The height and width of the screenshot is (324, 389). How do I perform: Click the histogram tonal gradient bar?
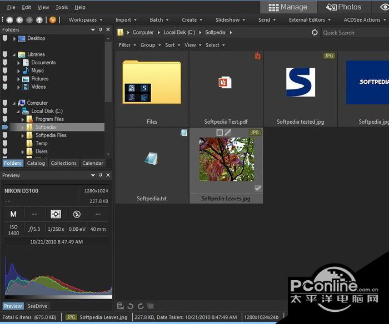pos(58,296)
